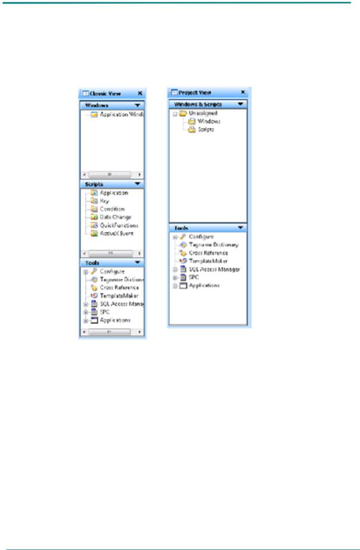Click Windows pane horizontal scrollbar thumb

tap(109, 174)
